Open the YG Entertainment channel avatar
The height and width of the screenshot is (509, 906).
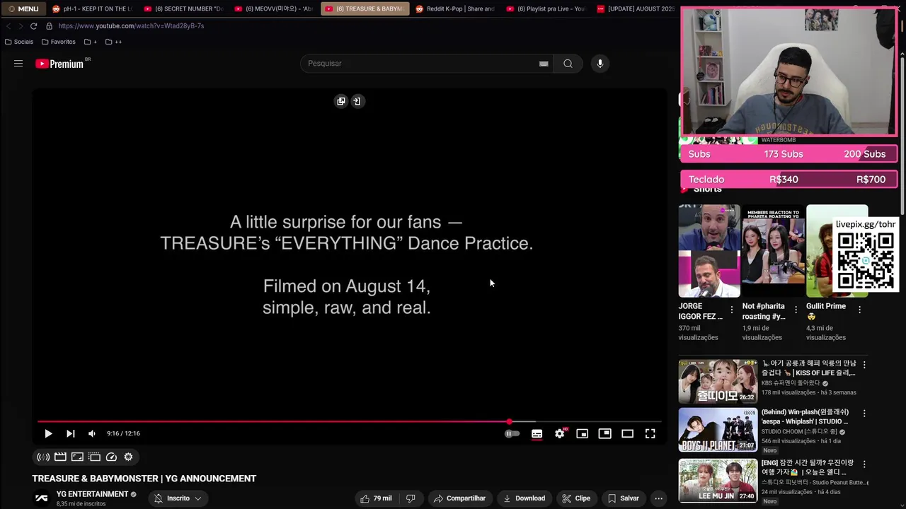tap(42, 498)
